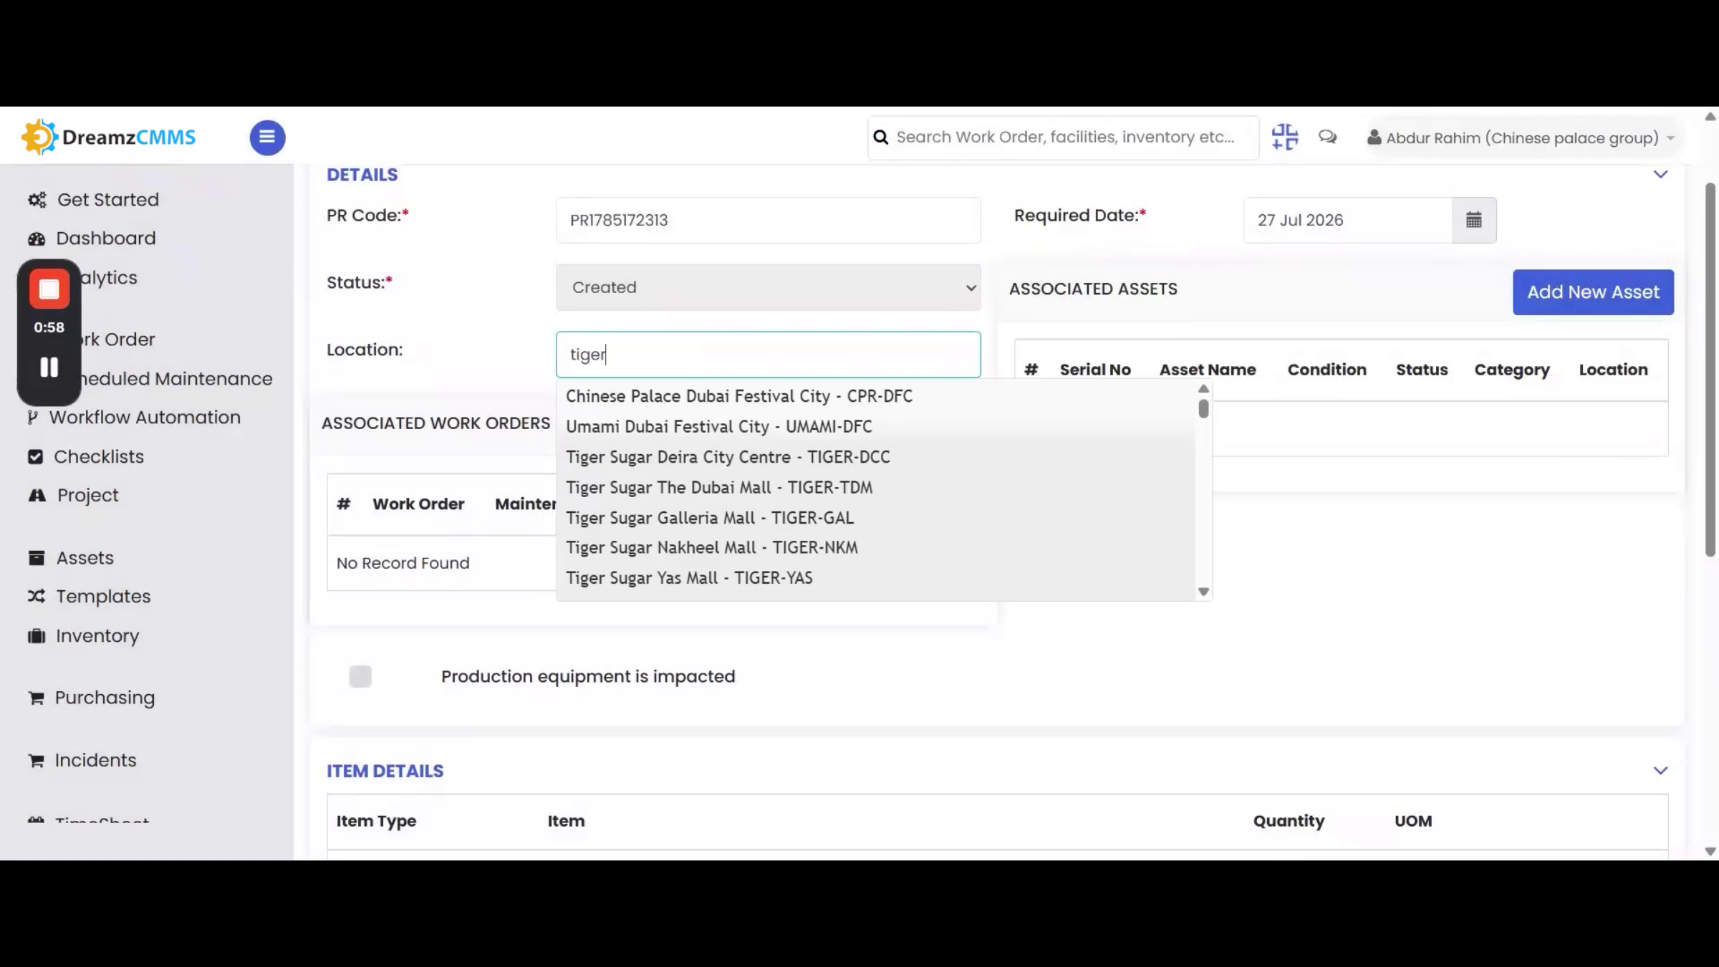Click the Incidents cart icon
1719x967 pixels.
36,761
